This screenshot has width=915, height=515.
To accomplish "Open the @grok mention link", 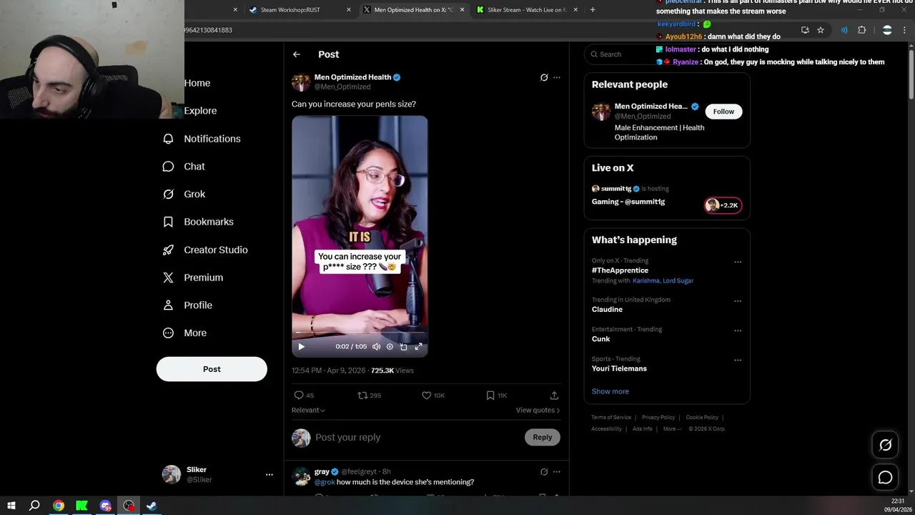I will [x=325, y=482].
